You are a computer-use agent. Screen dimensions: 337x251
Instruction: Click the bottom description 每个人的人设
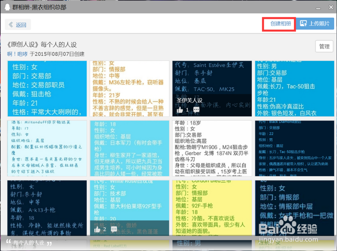29,243
